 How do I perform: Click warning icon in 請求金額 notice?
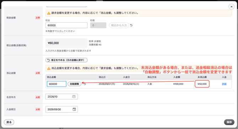point(49,13)
